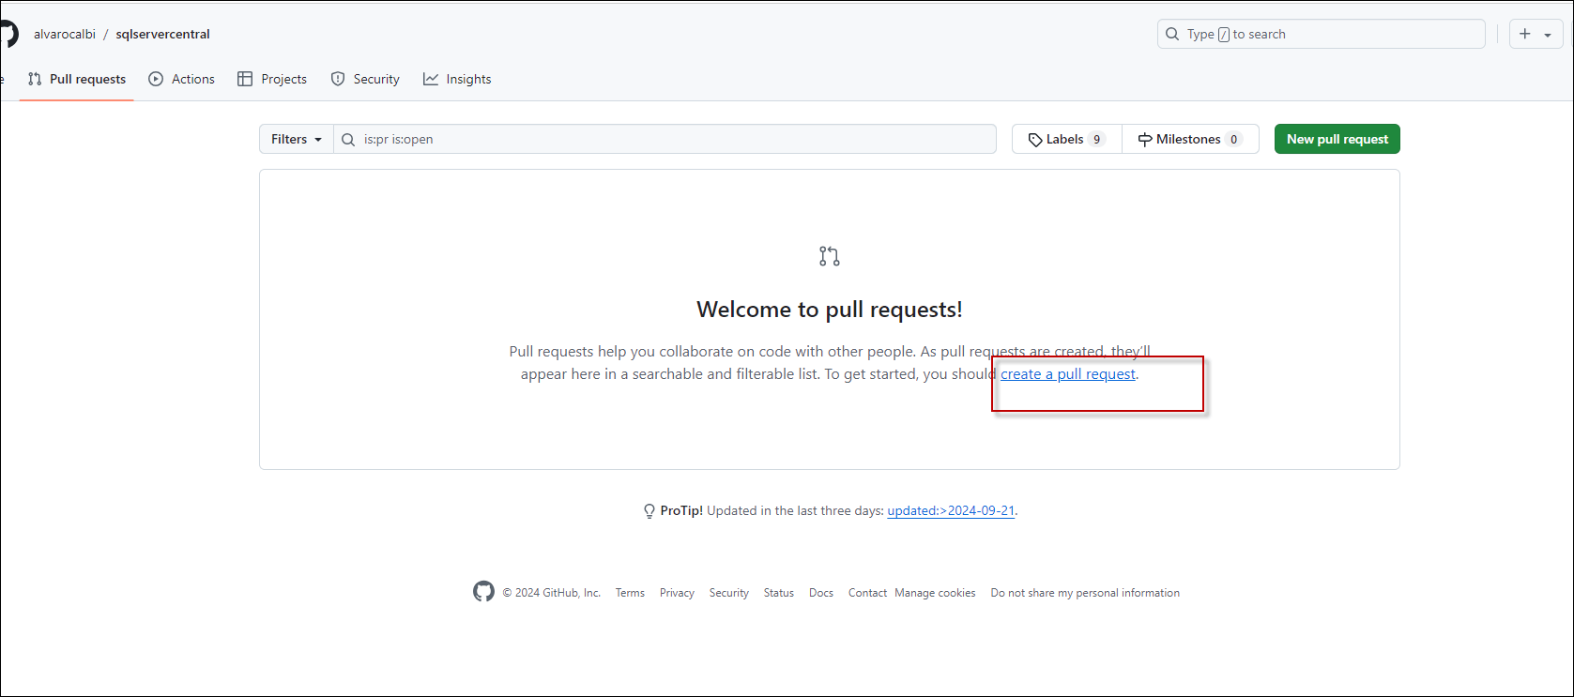Open the Milestones signpost button
Screen dimensions: 1574x697
[1189, 139]
